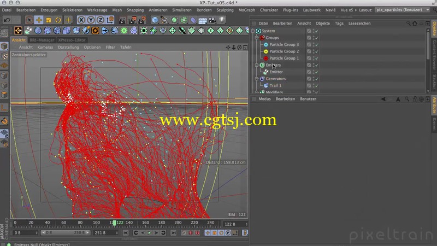
Task: Click the preview range slider bar
Action: tap(65, 233)
